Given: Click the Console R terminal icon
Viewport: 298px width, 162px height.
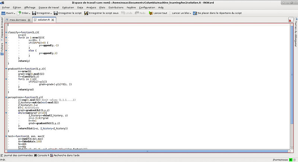Looking at the screenshot, I should tap(35, 155).
